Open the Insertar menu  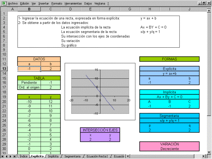point(44,4)
